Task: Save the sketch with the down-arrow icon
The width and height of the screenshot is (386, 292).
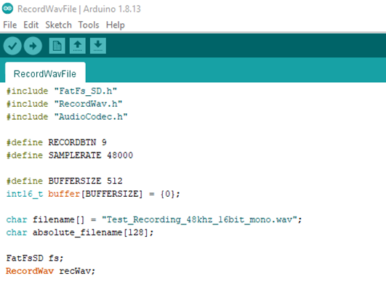Action: (98, 46)
